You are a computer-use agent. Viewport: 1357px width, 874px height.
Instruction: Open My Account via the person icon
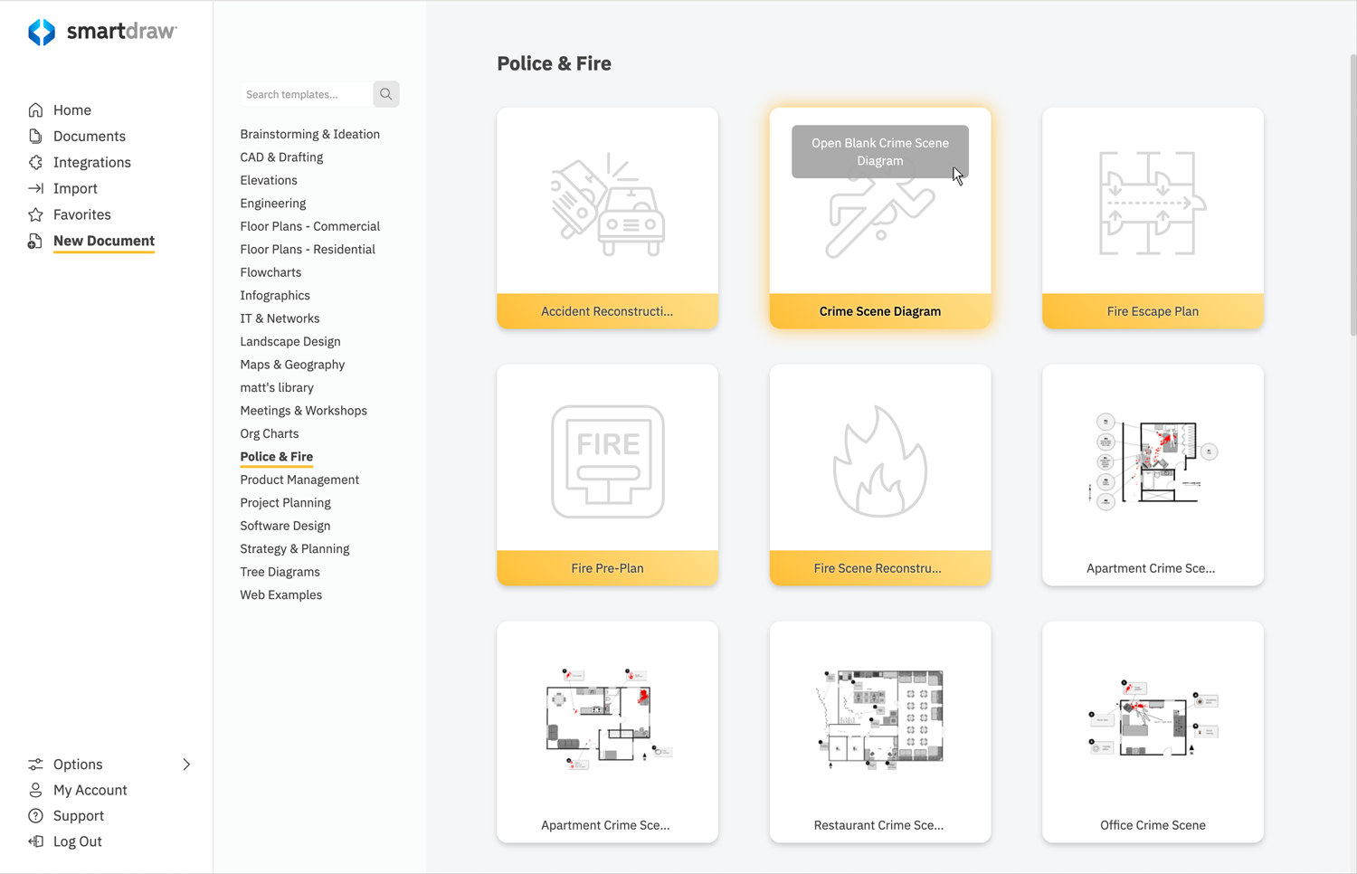click(x=34, y=790)
